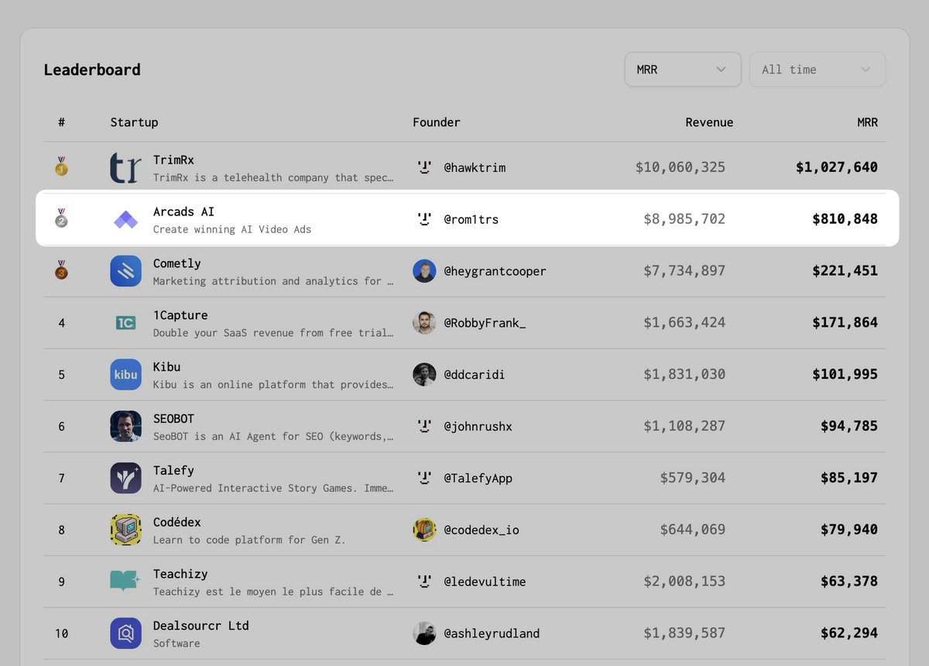The width and height of the screenshot is (929, 666).
Task: Click the 1Capture logo icon
Action: click(125, 323)
